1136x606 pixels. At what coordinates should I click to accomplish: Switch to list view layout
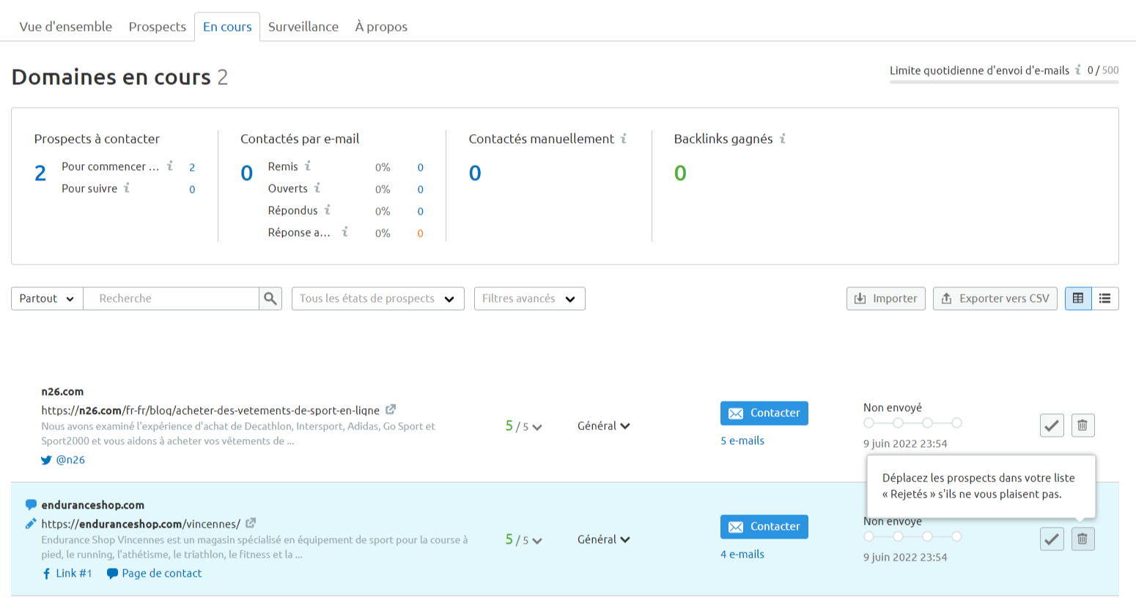point(1104,298)
